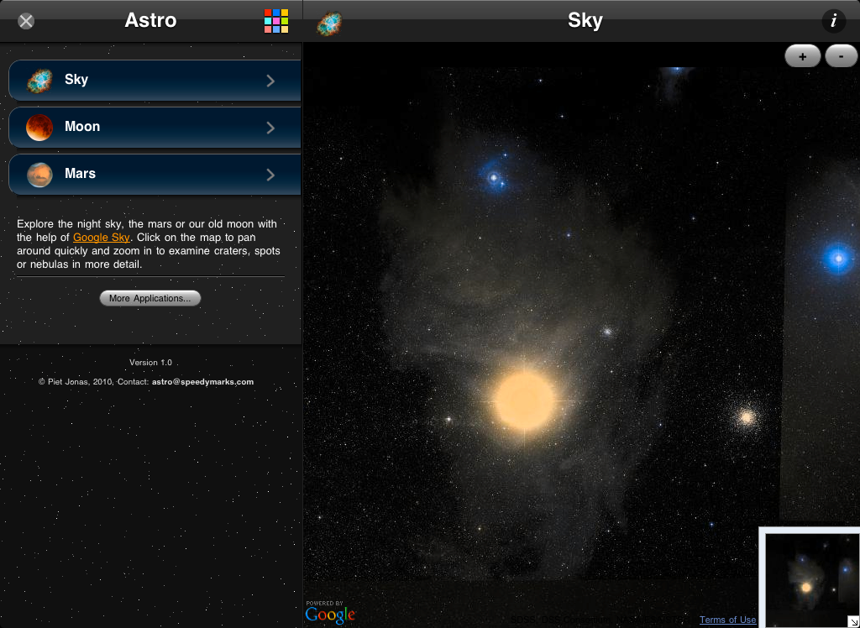Viewport: 860px width, 628px height.
Task: Click the astro@speedymarks.com contact address
Action: 203,382
